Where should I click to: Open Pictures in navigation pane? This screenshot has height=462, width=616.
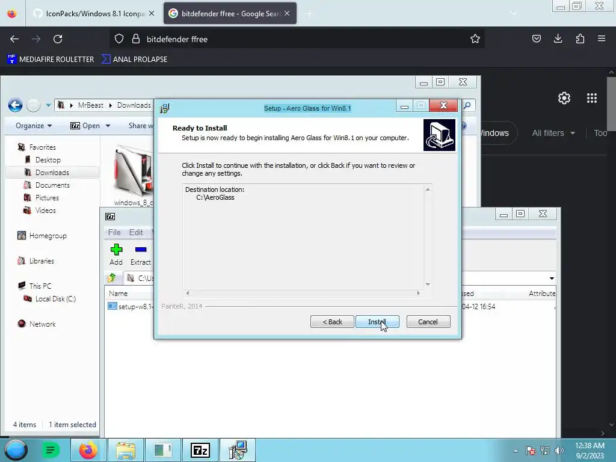tap(47, 197)
